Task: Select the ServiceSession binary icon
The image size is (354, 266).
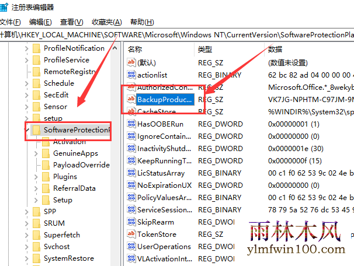Action: click(x=131, y=209)
